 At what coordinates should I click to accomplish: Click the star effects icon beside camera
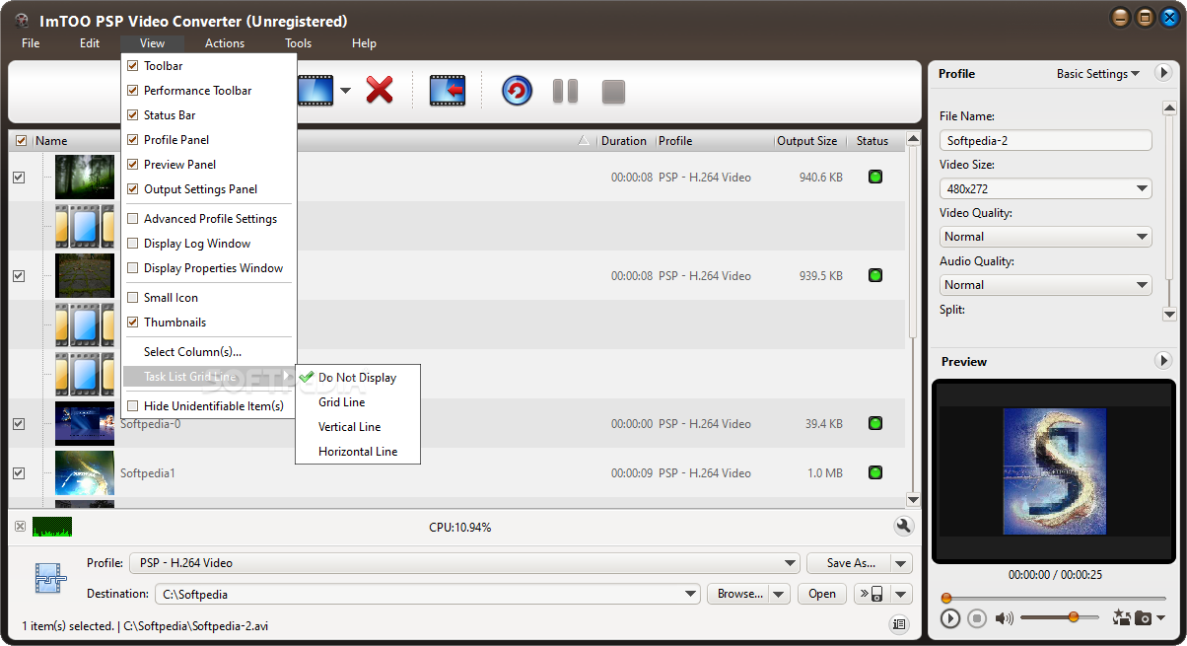coord(1121,618)
